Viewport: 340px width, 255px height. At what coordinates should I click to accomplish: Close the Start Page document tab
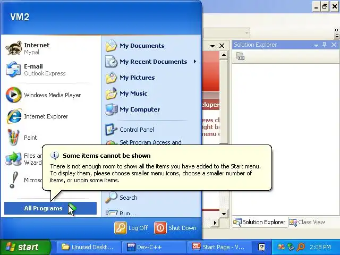[x=222, y=46]
